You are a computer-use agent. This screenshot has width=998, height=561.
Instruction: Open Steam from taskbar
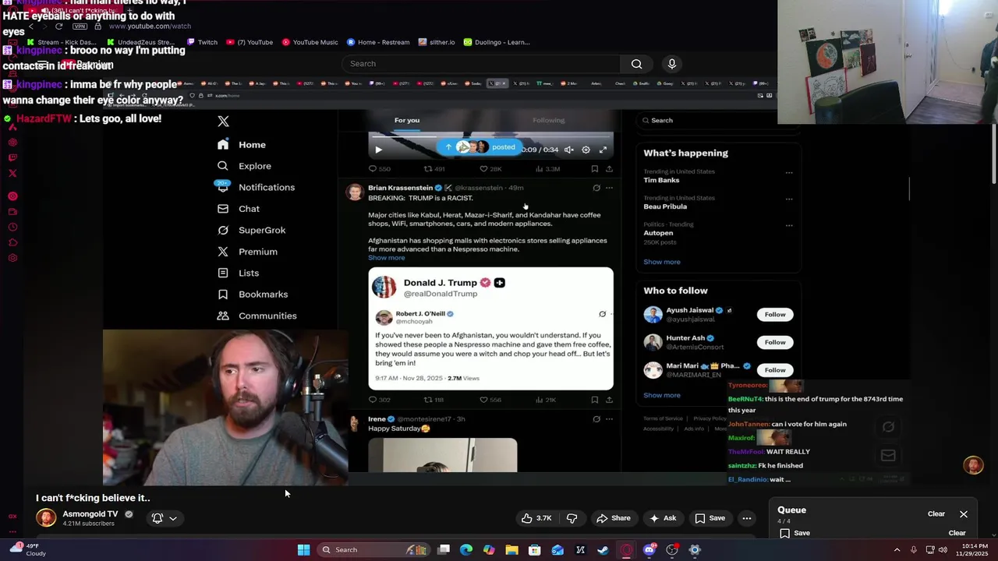tap(603, 550)
